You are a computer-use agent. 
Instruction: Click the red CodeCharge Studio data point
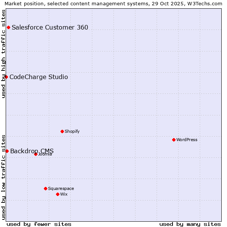tap(6, 77)
